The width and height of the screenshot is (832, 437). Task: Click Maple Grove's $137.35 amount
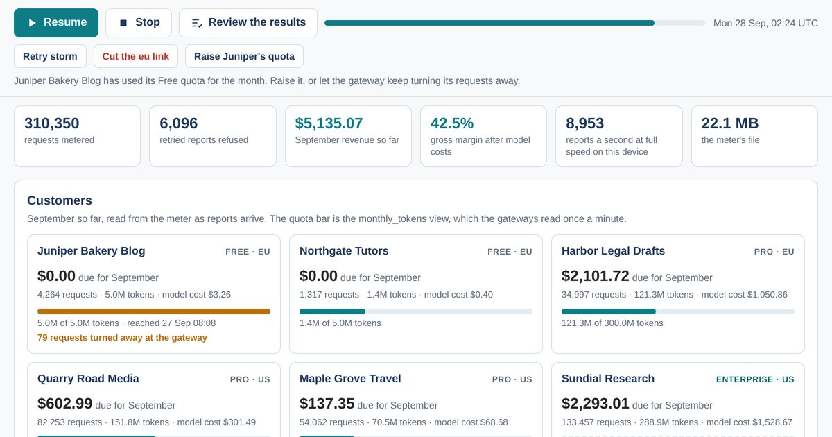pyautogui.click(x=327, y=404)
